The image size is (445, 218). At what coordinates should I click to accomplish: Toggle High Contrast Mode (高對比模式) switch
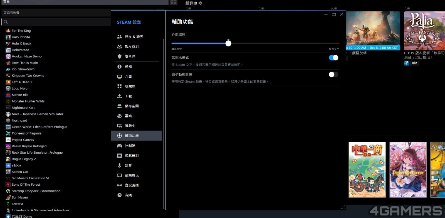(x=333, y=58)
